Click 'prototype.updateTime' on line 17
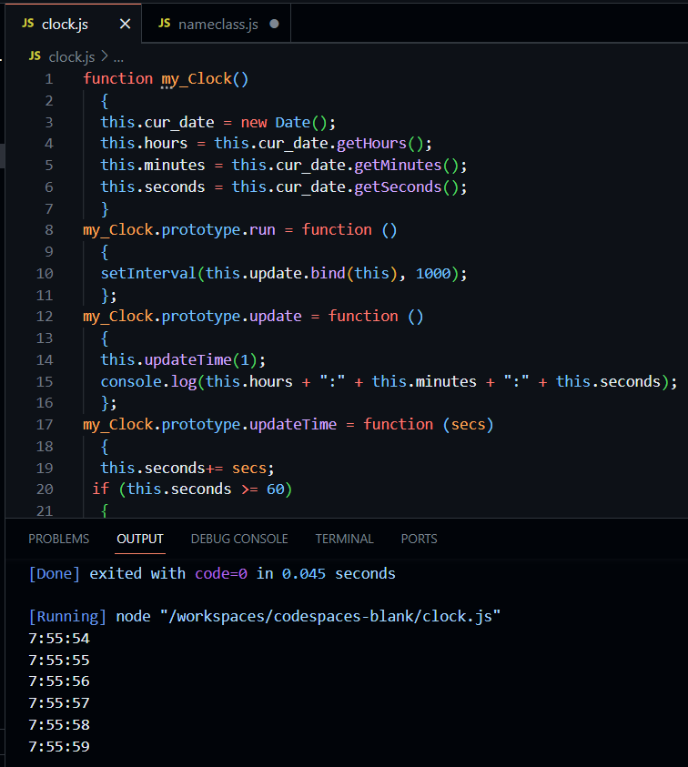This screenshot has width=688, height=767. point(249,425)
